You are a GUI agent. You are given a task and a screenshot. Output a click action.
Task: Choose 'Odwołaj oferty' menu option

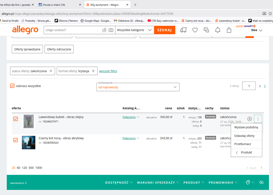[244, 136]
